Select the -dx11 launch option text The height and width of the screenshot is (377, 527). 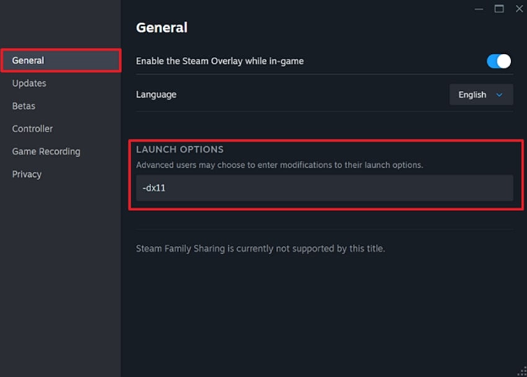coord(156,188)
